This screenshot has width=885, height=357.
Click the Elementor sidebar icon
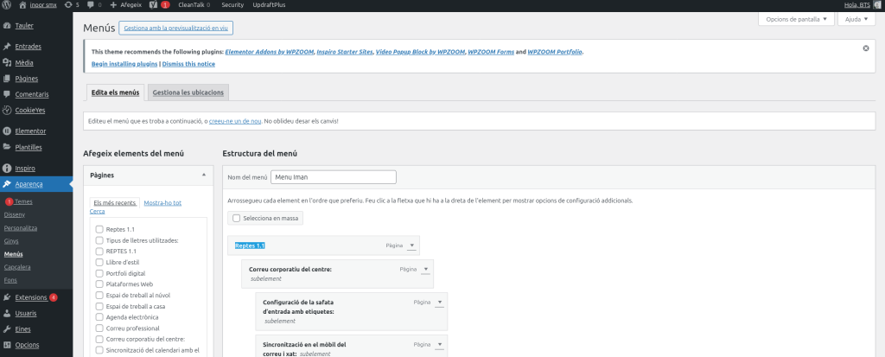(x=7, y=131)
